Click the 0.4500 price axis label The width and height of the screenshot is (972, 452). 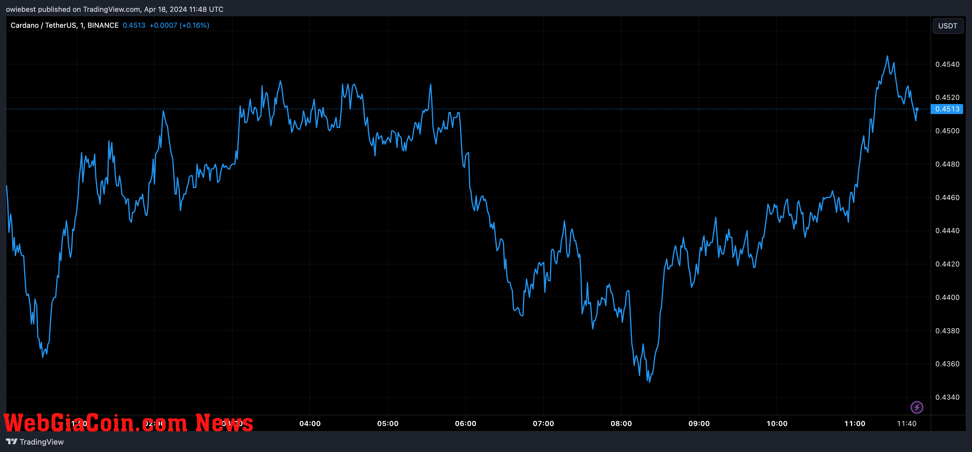coord(947,131)
